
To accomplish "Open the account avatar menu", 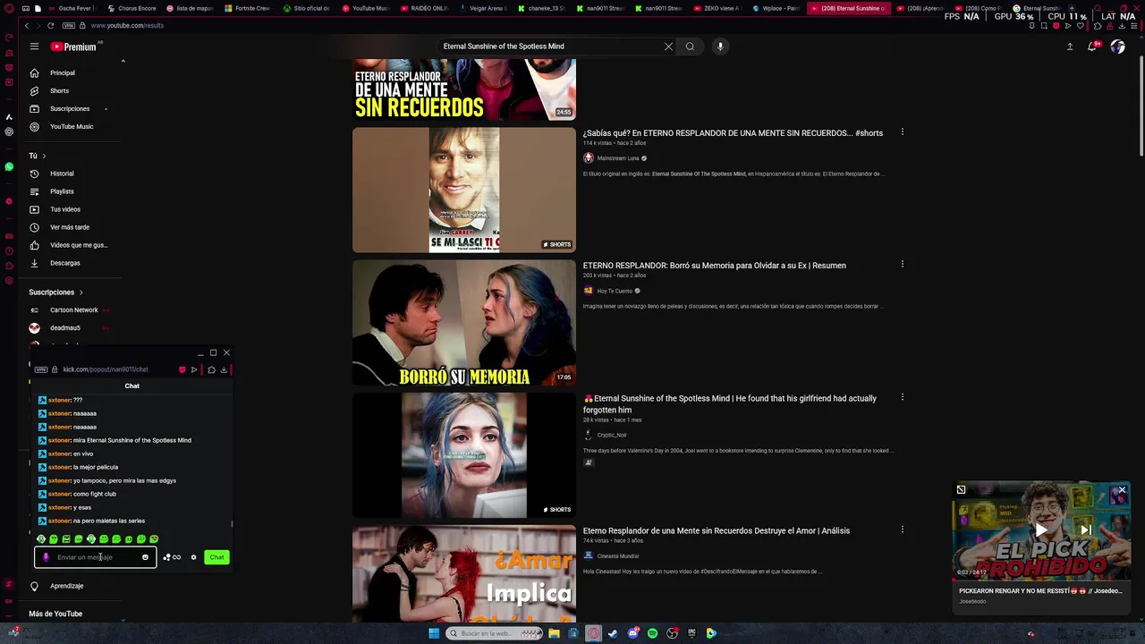I will tap(1117, 47).
